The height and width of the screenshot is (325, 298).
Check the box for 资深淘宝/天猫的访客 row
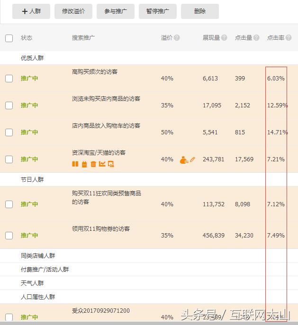(9, 159)
